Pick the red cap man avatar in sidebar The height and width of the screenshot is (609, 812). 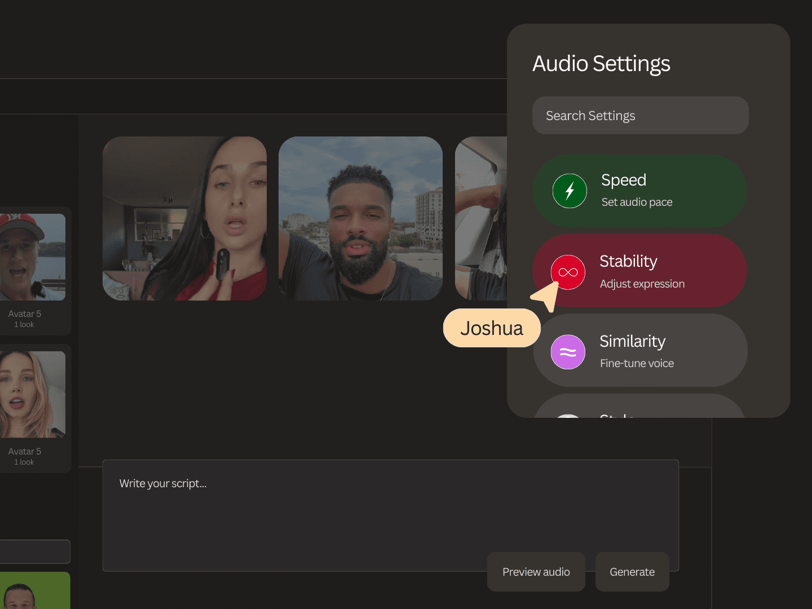point(33,257)
